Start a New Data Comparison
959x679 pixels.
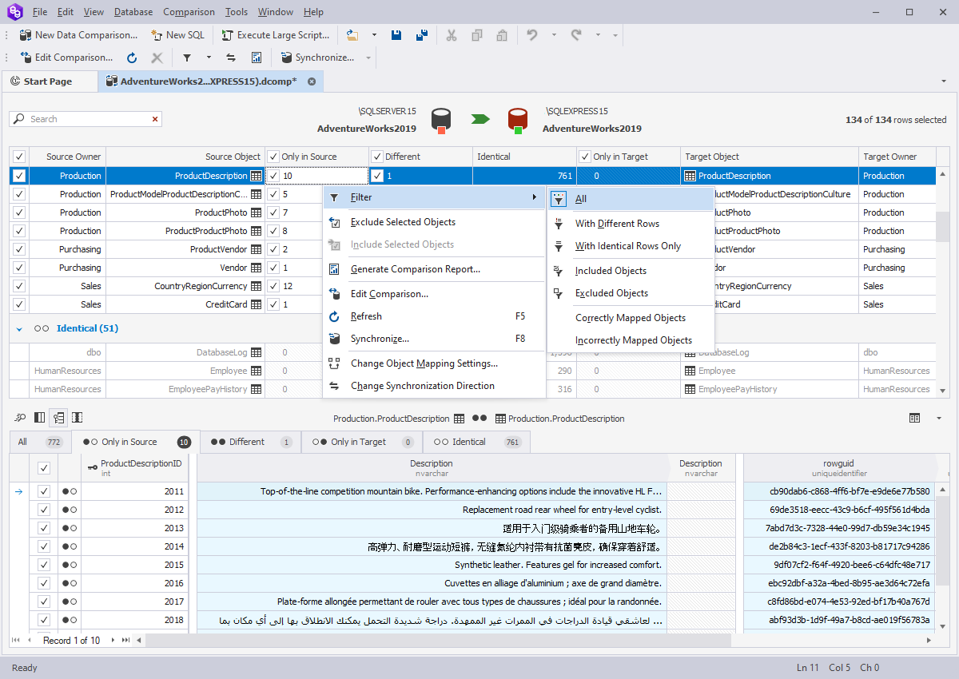(78, 34)
